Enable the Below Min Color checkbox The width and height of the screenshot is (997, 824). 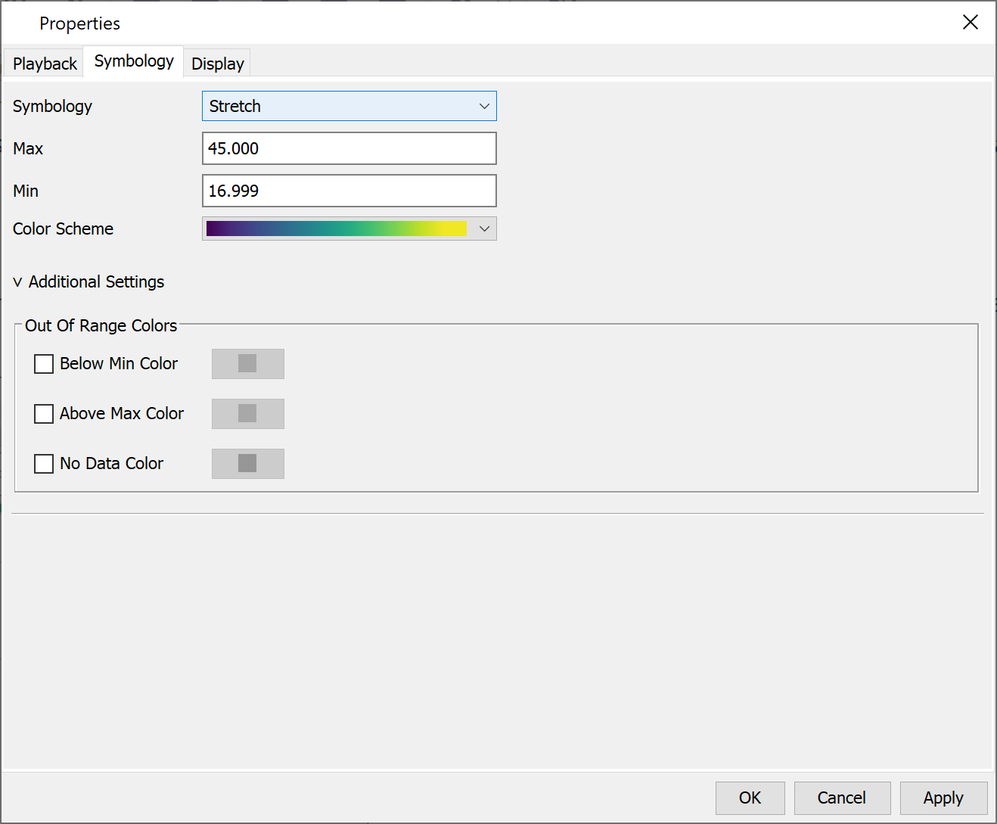(44, 364)
